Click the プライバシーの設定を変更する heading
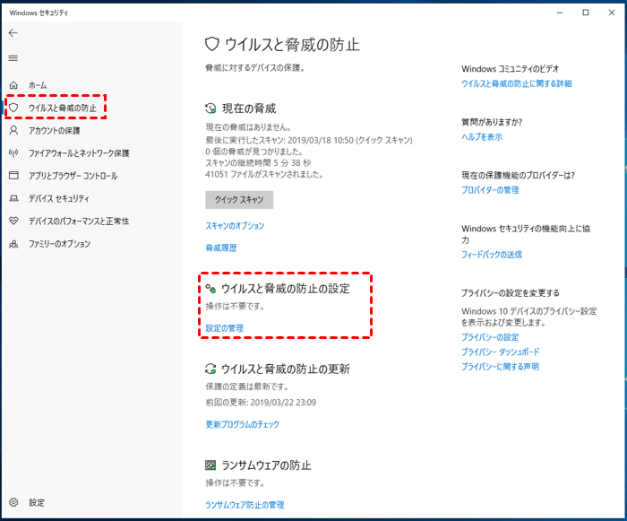Screen dimensions: 627x521 pos(511,293)
